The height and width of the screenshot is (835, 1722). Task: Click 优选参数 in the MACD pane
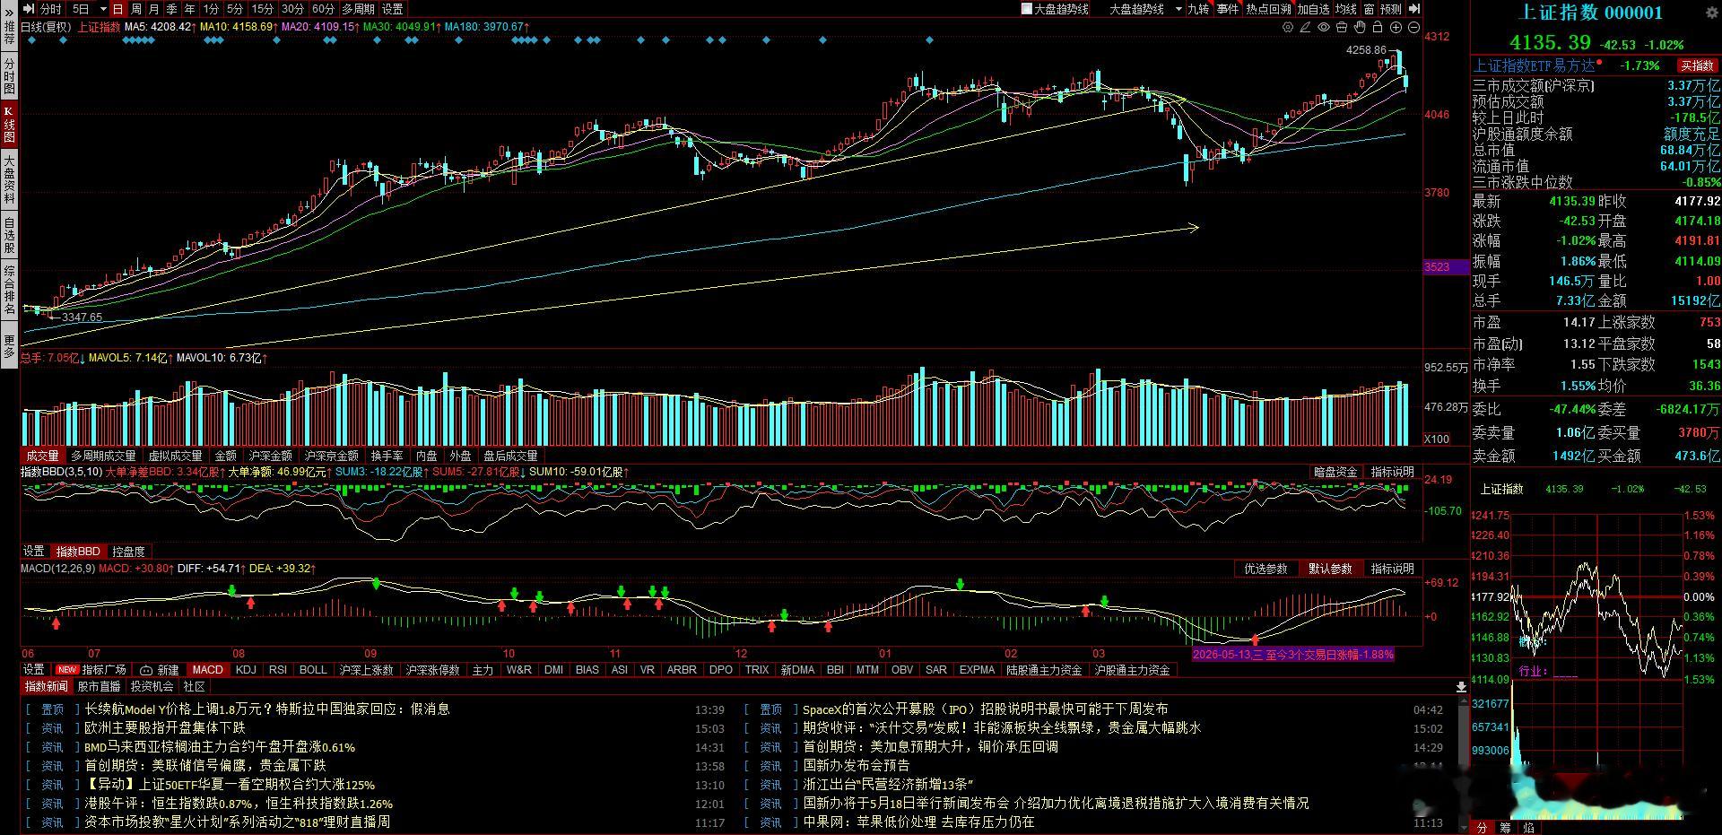(1265, 569)
